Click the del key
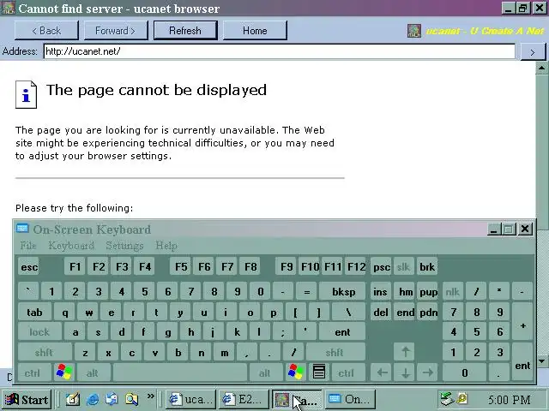549x411 pixels. pos(380,312)
